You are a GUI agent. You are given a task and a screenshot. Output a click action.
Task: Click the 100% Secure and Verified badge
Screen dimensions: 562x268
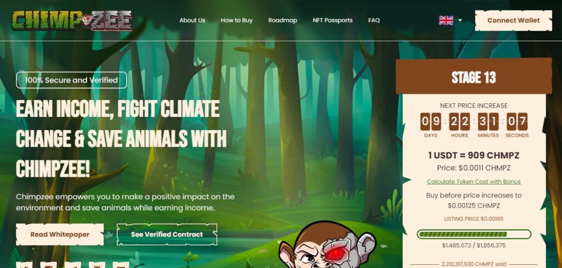[x=71, y=80]
